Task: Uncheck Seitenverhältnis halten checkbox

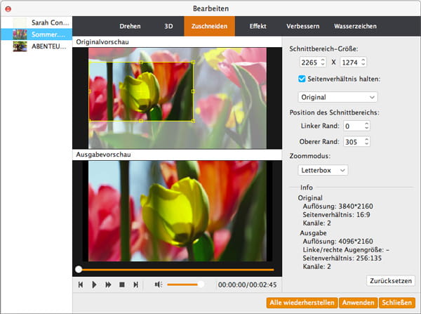Action: click(303, 79)
